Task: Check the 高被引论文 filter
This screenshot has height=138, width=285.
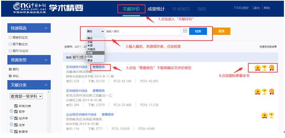Action: (10, 38)
